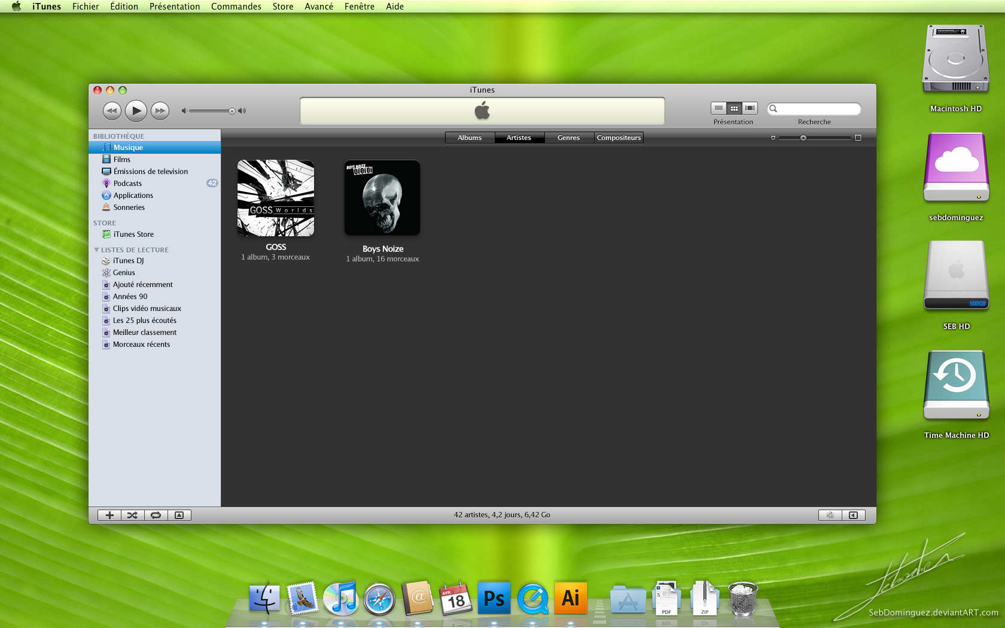Select the Podcasts library section
This screenshot has width=1005, height=628.
127,183
